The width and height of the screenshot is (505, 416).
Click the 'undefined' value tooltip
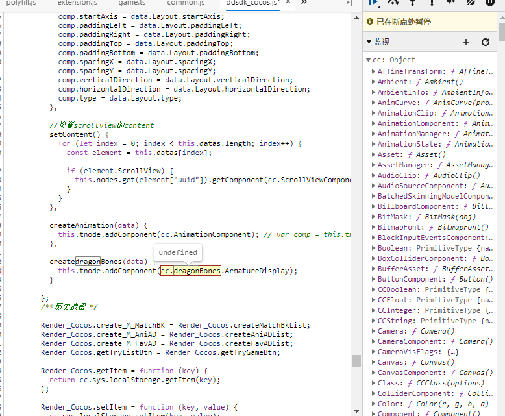click(178, 252)
